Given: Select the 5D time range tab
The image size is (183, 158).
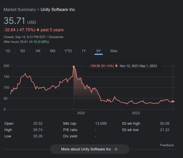Looking at the screenshot, I should (x=23, y=51).
